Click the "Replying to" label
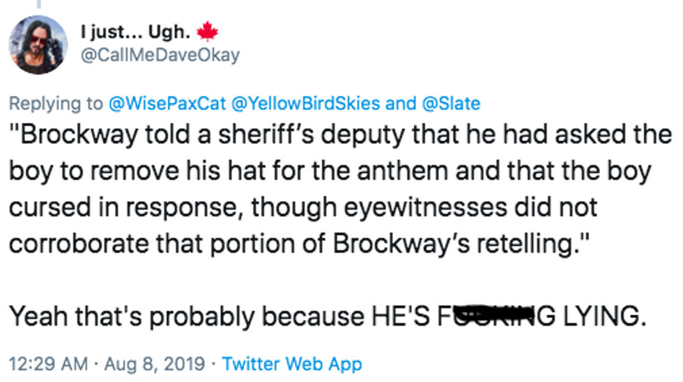The width and height of the screenshot is (683, 382). point(56,104)
